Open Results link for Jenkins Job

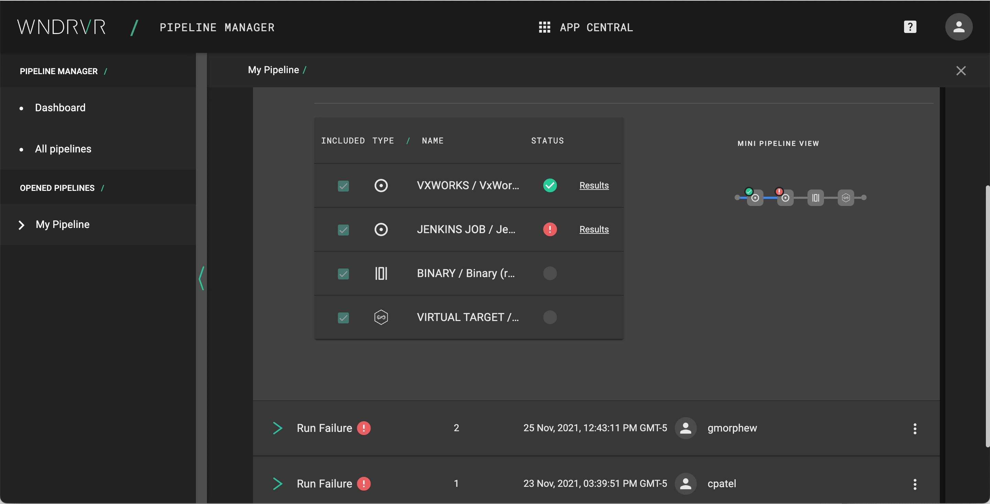pos(594,230)
